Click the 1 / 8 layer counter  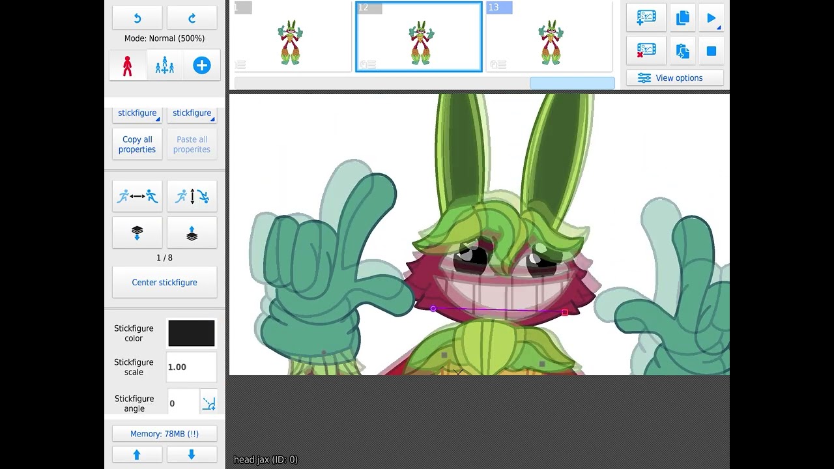[164, 258]
